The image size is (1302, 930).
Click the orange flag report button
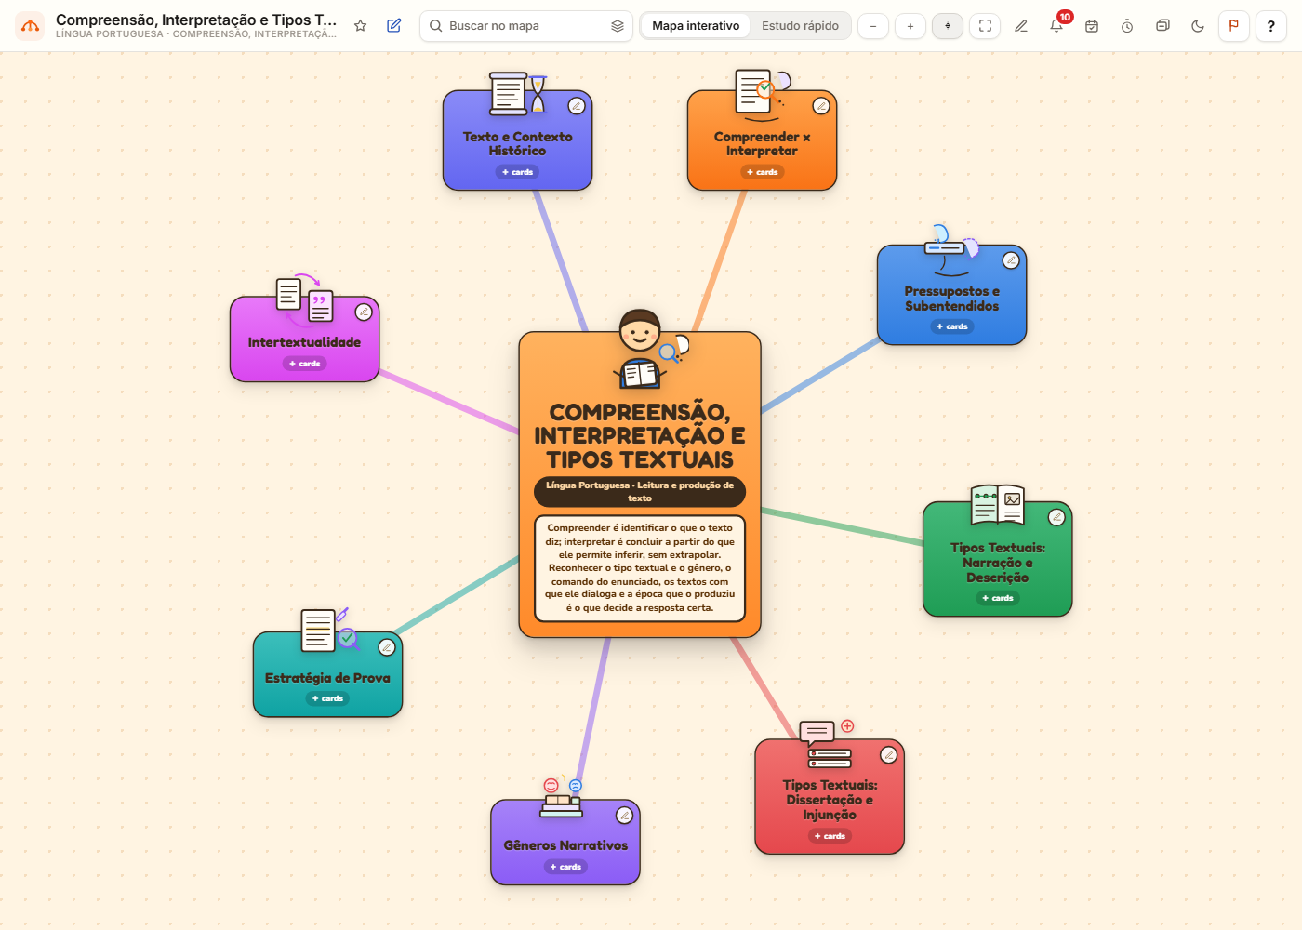(x=1234, y=26)
